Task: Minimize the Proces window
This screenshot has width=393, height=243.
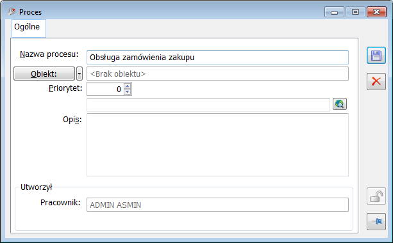Action: 334,12
